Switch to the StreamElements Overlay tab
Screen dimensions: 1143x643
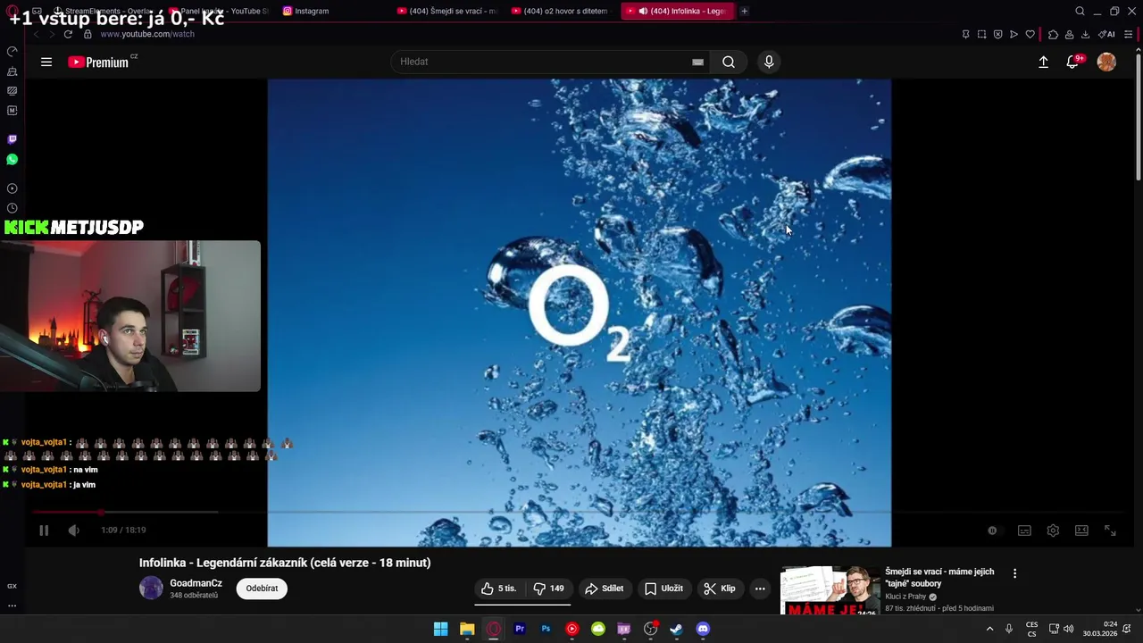104,11
